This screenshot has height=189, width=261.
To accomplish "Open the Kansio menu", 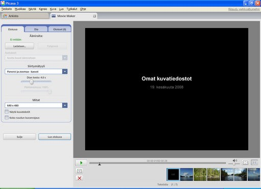I will (43, 9).
